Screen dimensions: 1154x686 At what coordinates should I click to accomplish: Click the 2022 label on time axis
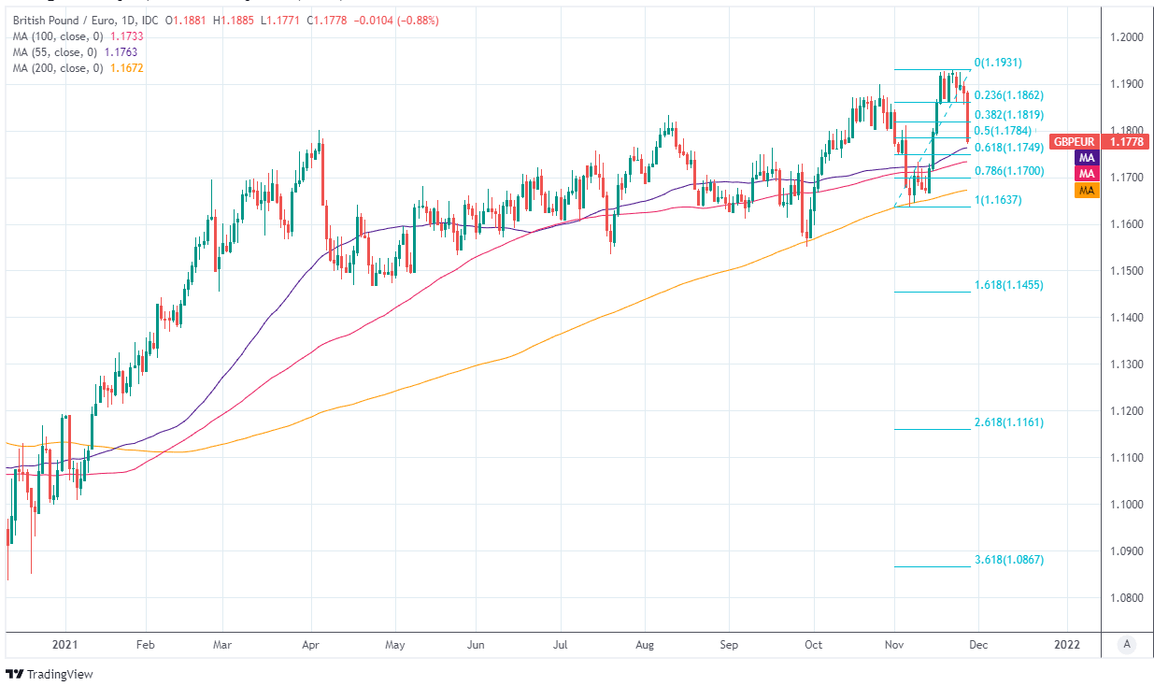[1067, 645]
